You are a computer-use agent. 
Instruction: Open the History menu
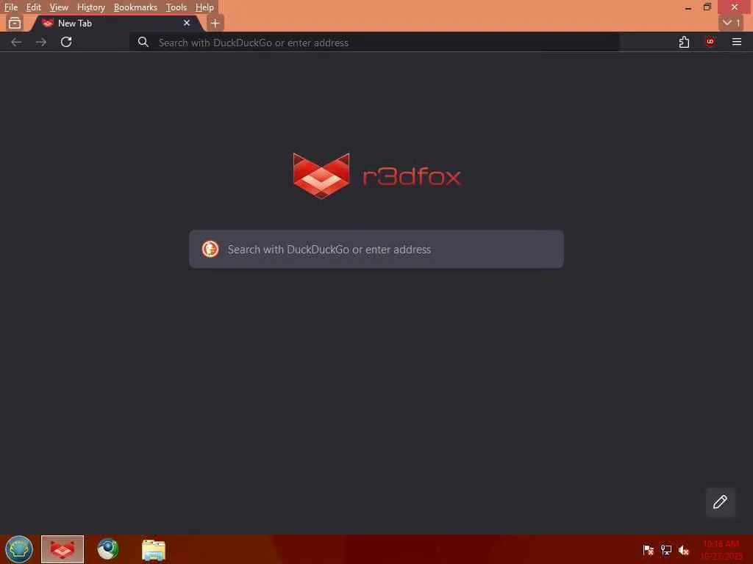tap(90, 7)
